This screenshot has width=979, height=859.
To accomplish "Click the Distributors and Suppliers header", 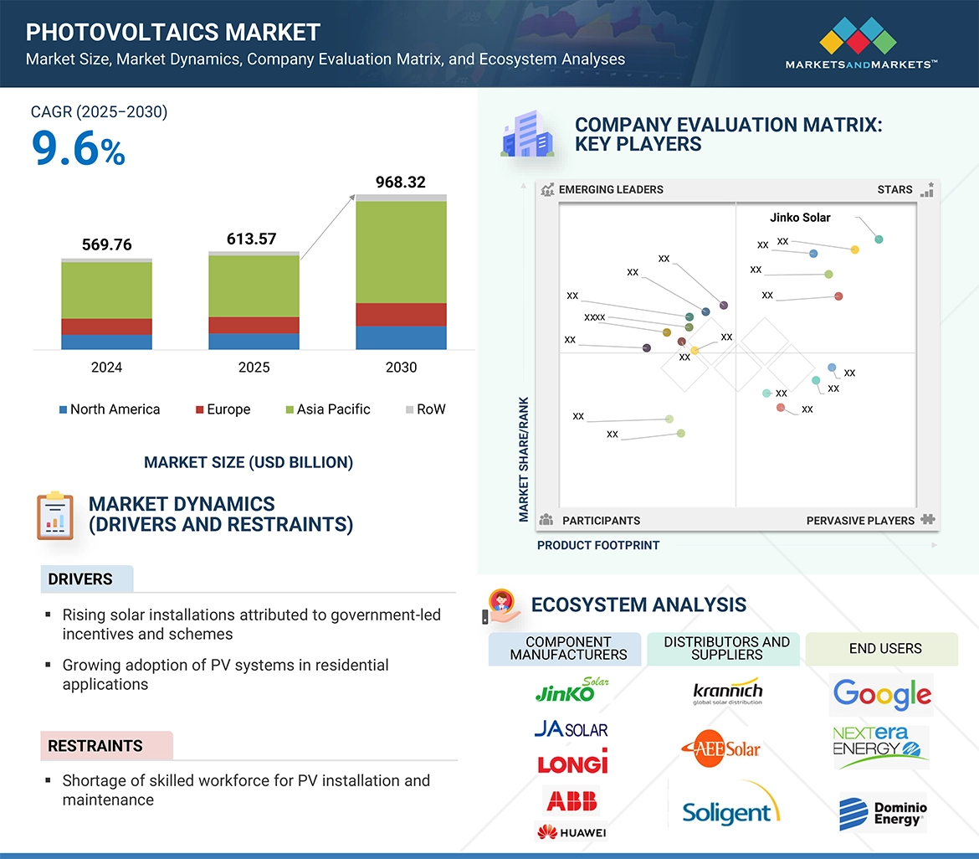I will click(x=726, y=649).
